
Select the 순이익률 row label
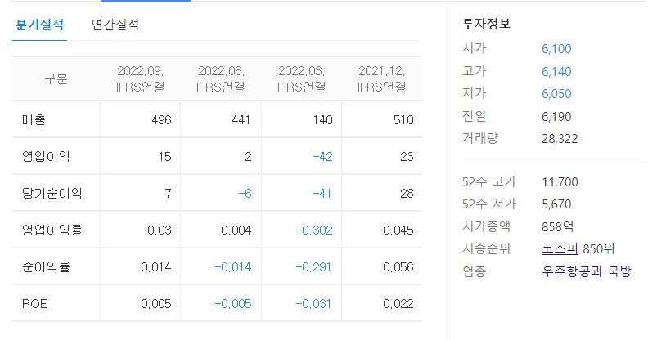point(46,267)
